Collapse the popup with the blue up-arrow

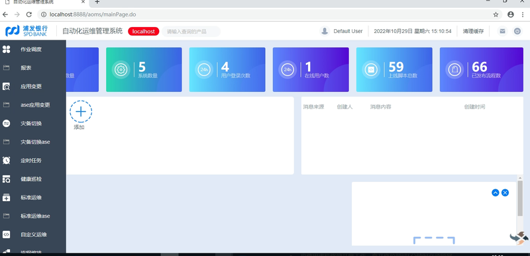495,192
